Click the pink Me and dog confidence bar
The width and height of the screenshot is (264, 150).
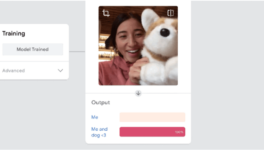tap(152, 132)
